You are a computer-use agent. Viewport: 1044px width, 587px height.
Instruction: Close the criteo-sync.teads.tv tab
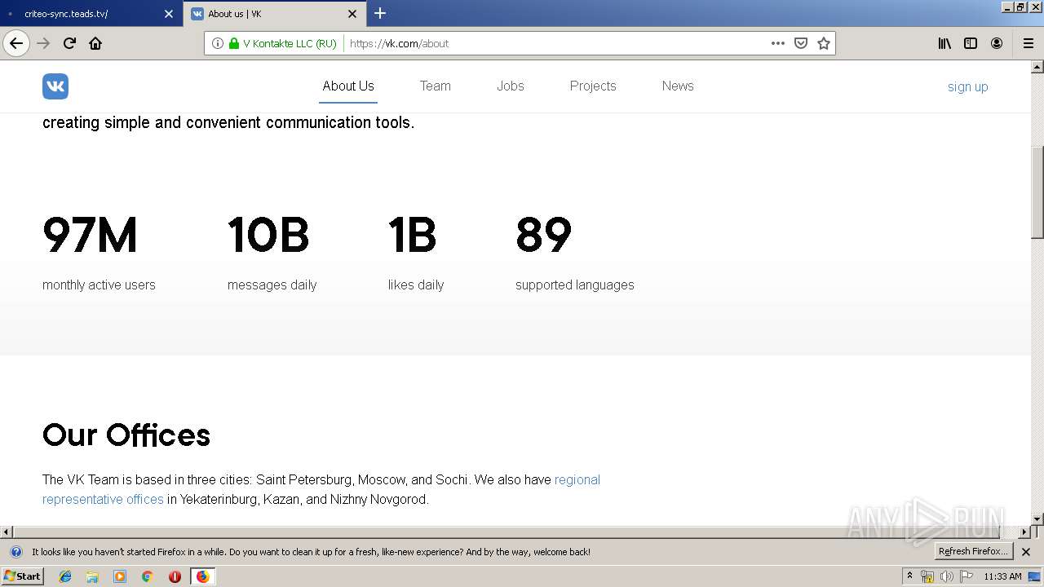[x=169, y=14]
